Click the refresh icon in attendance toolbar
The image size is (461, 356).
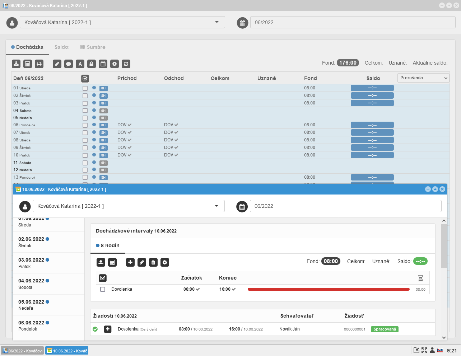pyautogui.click(x=126, y=64)
